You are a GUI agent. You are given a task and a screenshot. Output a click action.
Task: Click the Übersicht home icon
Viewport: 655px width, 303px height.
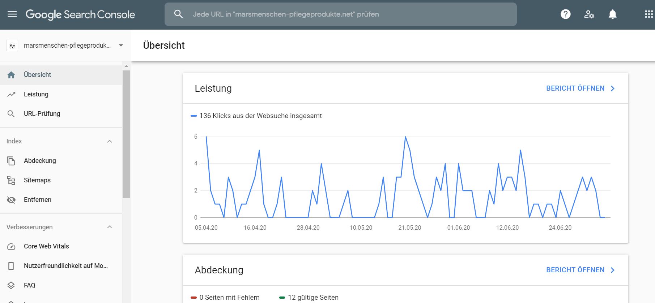11,75
